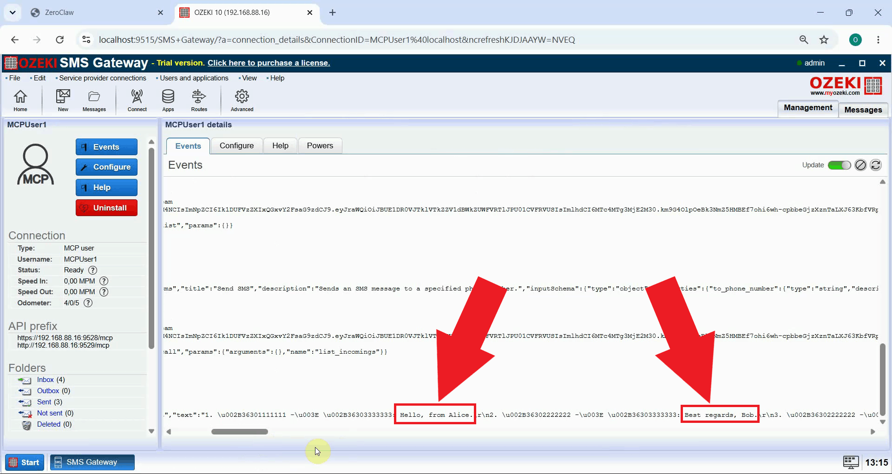Click the Connect antenna icon
Screen dimensions: 892x474
pos(137,100)
